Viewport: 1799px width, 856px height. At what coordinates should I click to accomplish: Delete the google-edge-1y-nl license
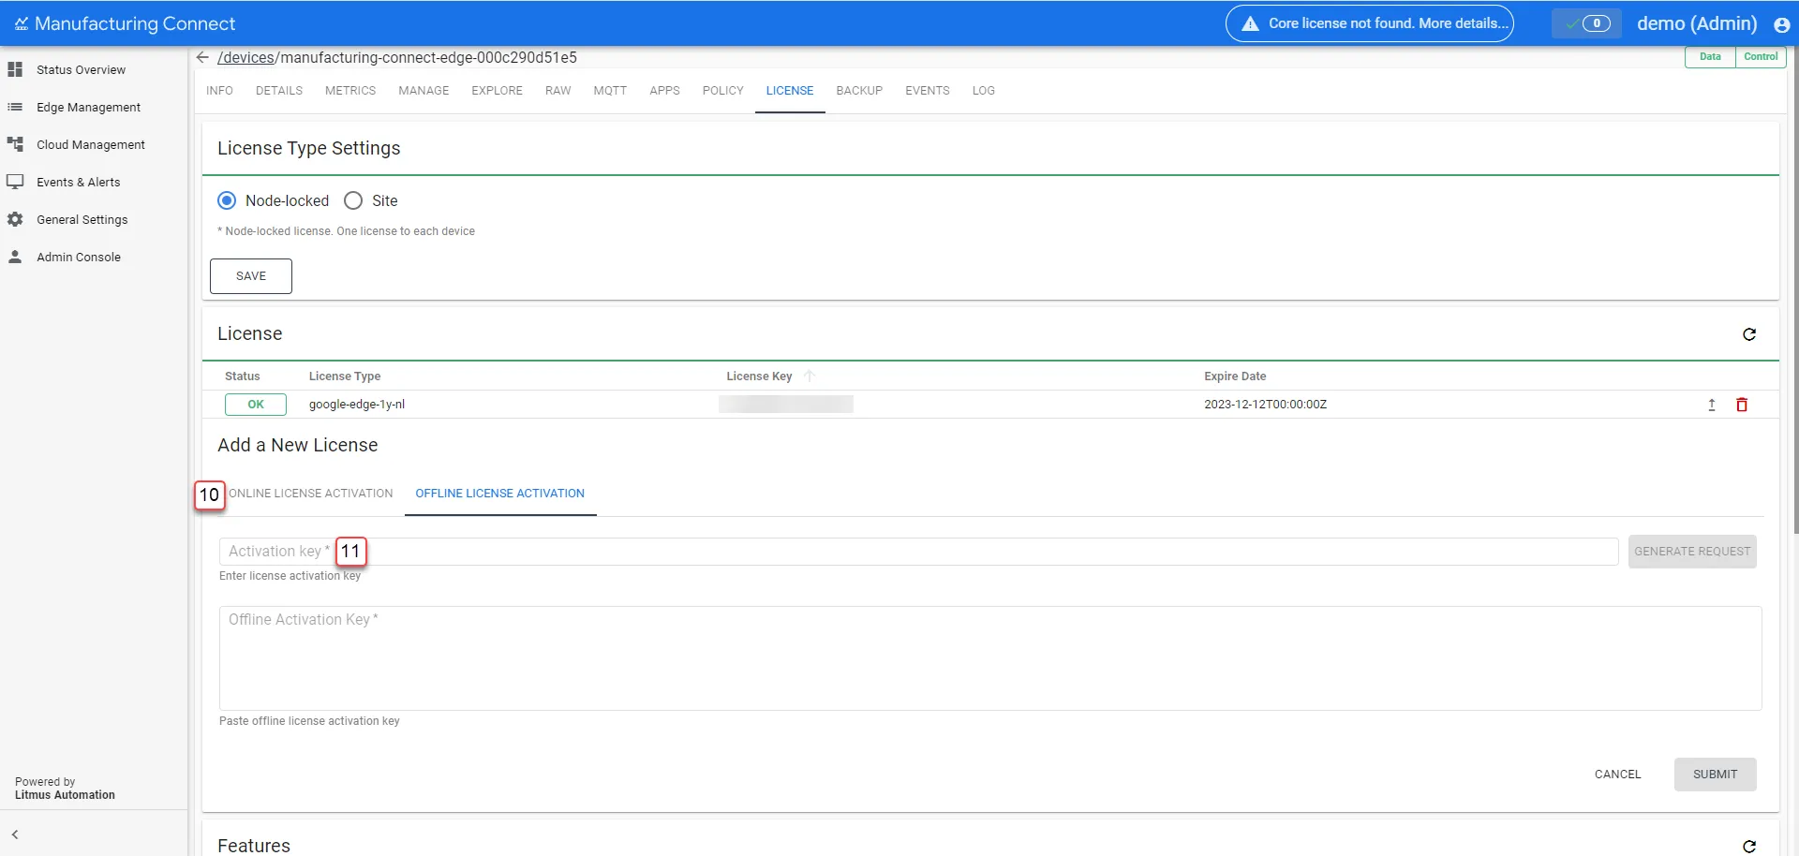pos(1742,405)
